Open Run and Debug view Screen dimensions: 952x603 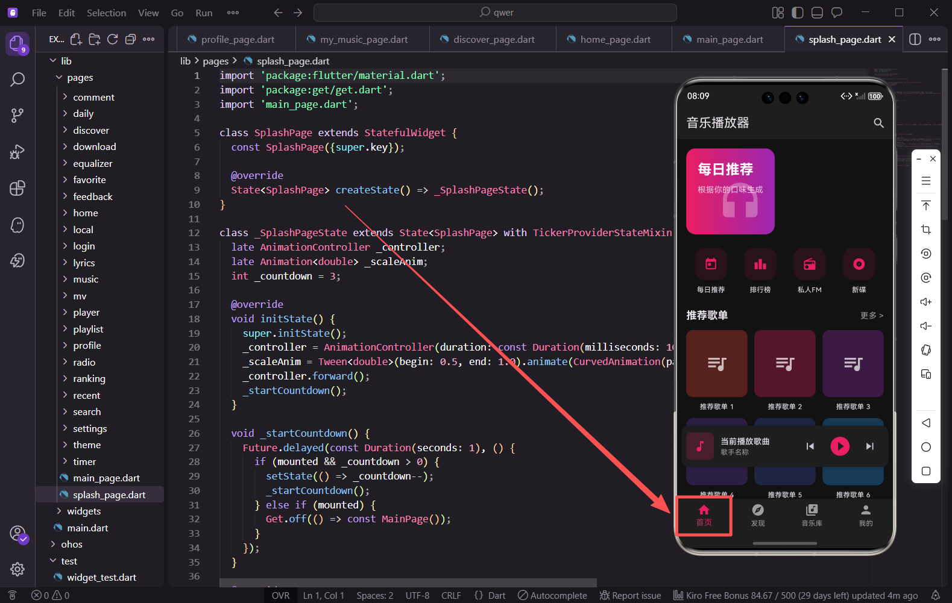point(17,152)
